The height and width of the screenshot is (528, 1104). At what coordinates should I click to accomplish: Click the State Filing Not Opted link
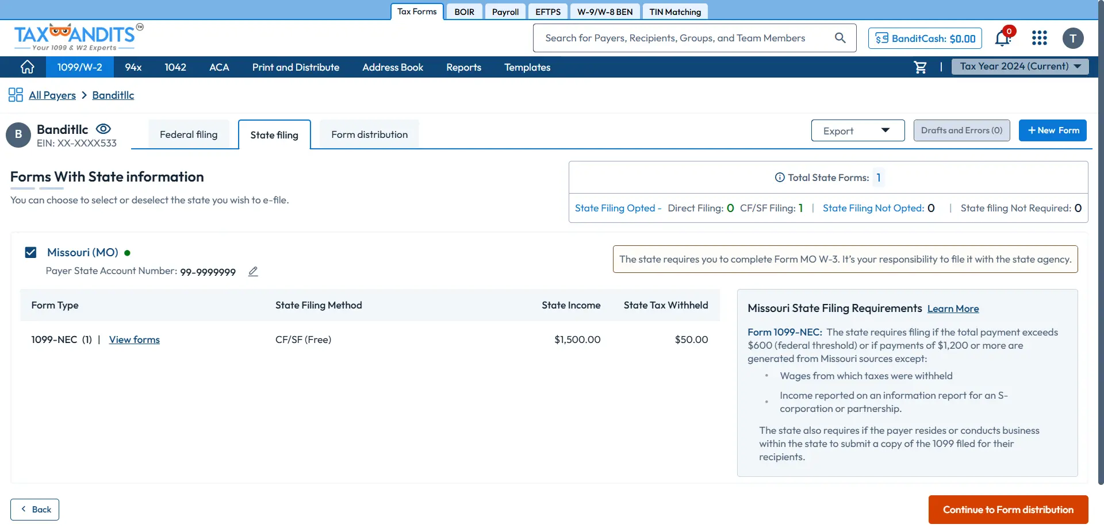click(x=873, y=208)
